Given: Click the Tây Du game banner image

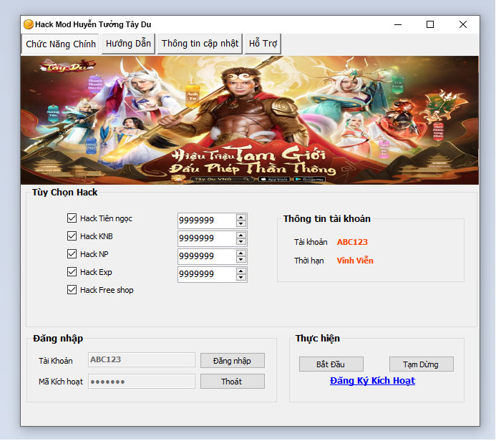Looking at the screenshot, I should click(250, 120).
